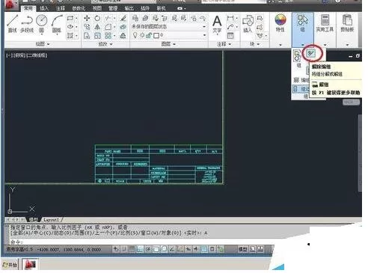
Task: Activate the Fillet modify tool
Action: [x=108, y=27]
